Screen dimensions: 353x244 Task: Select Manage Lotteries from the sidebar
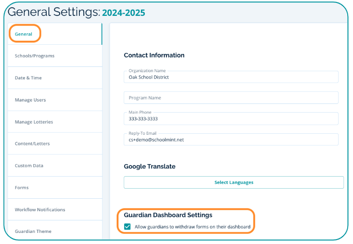(x=34, y=122)
